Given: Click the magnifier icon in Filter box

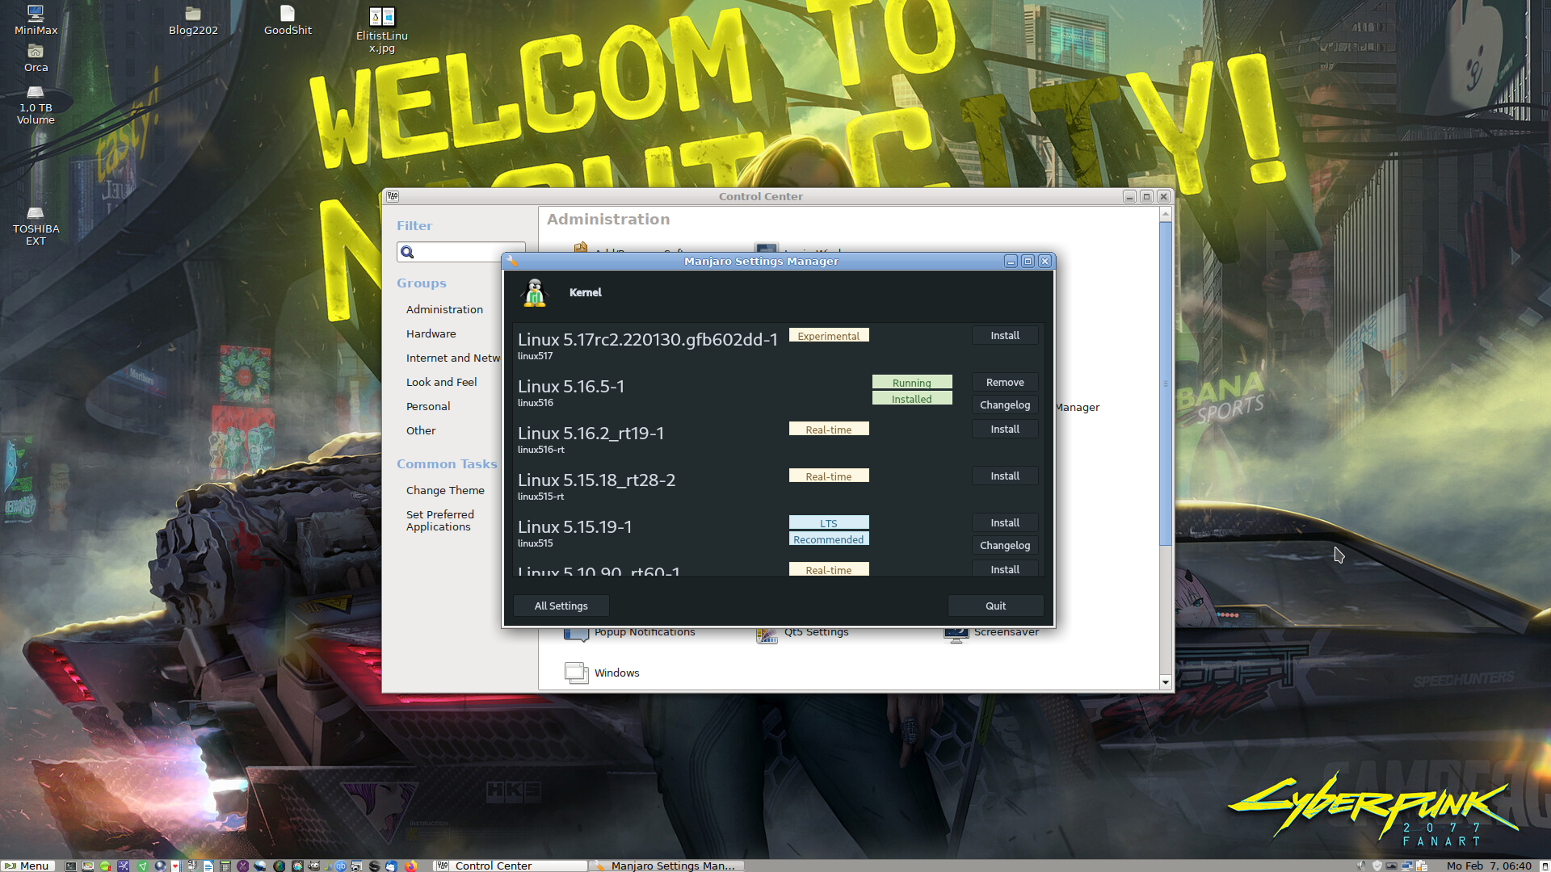Looking at the screenshot, I should click(x=407, y=253).
